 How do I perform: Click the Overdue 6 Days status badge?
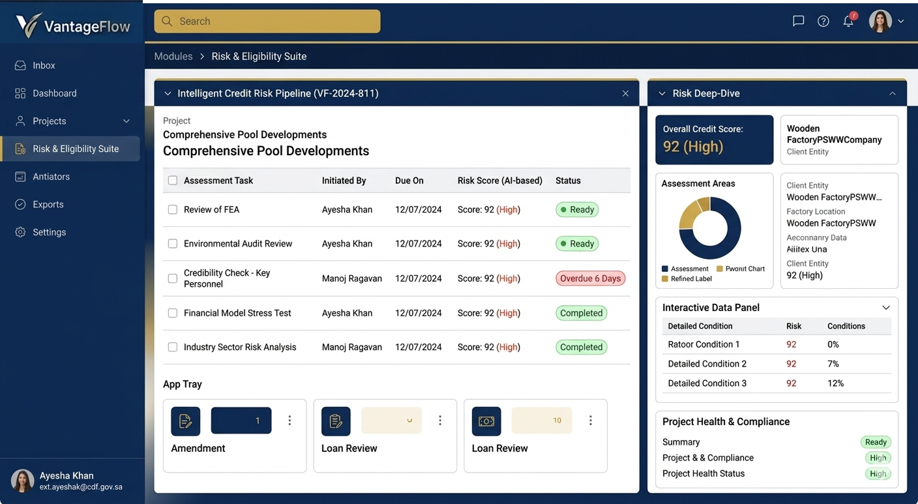click(x=590, y=278)
